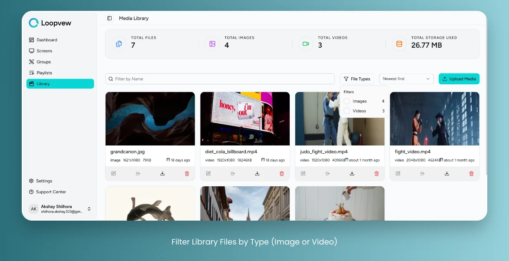509x261 pixels.
Task: Expand the Akshay Shilhora account switcher
Action: point(89,209)
